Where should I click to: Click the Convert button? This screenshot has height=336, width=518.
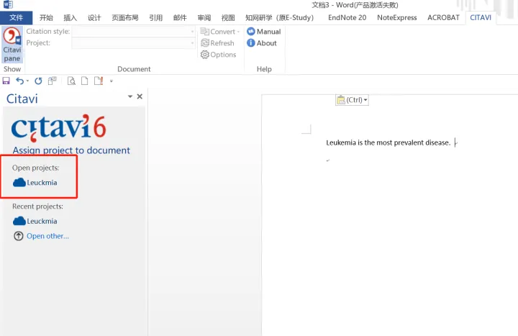tap(218, 32)
